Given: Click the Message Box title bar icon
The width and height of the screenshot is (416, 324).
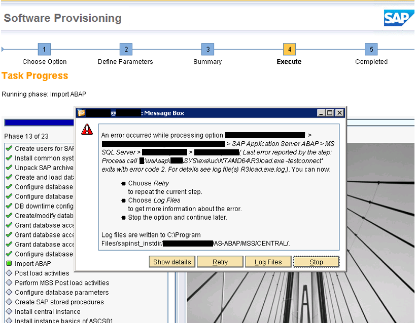Looking at the screenshot, I should (x=81, y=113).
